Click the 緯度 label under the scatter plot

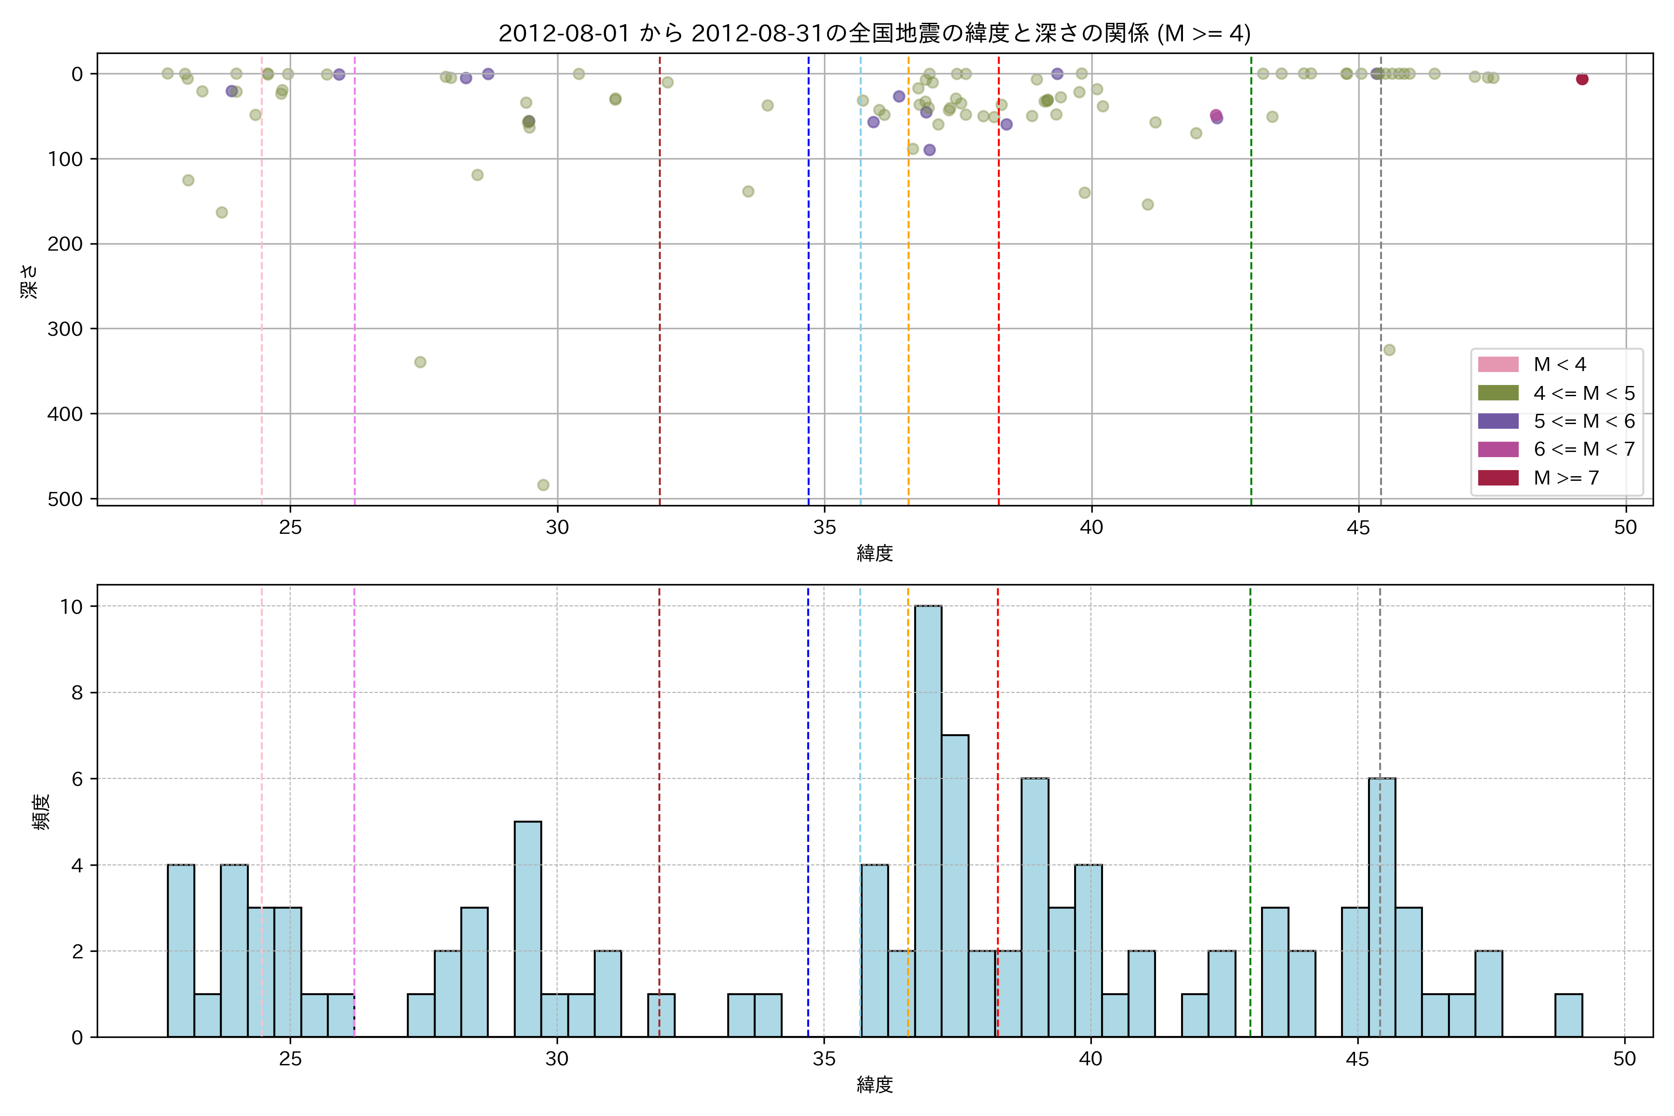[875, 553]
